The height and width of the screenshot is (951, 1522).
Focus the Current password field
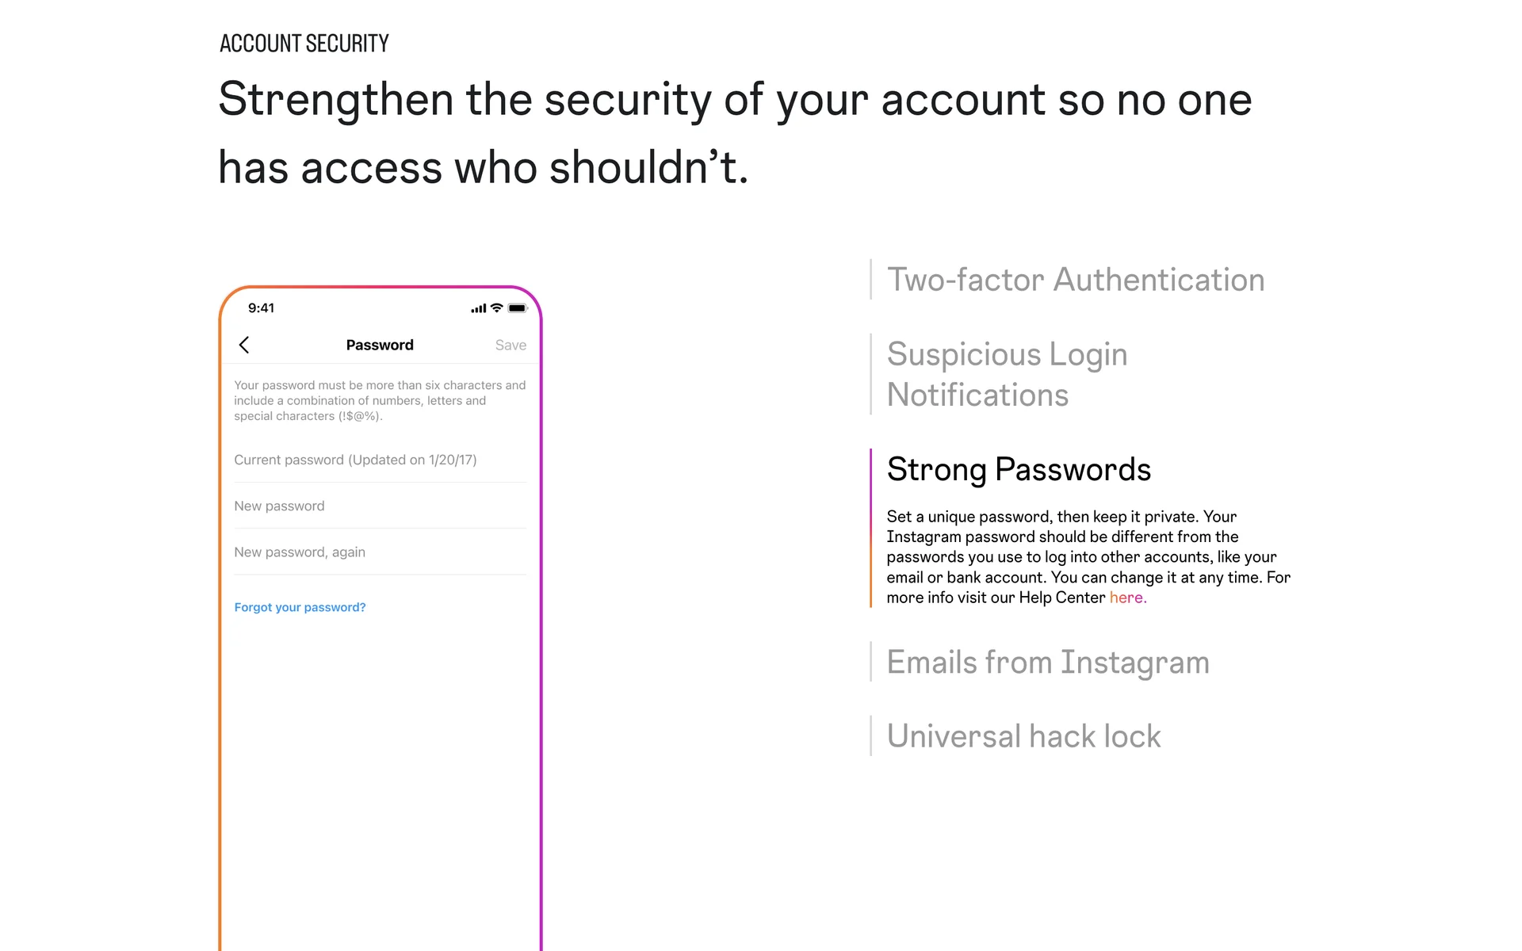click(x=380, y=460)
